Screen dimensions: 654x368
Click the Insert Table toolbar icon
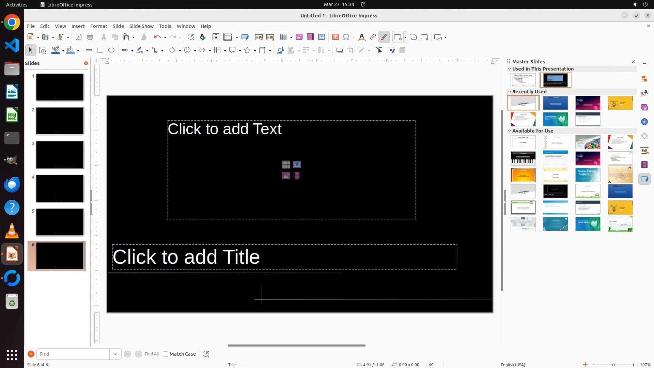[x=283, y=37]
